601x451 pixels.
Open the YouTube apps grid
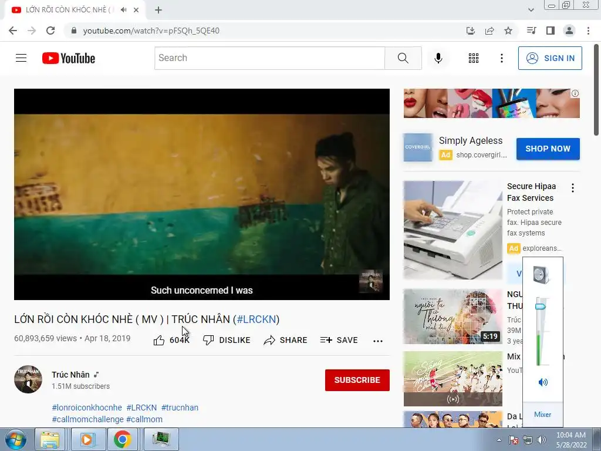pos(474,58)
